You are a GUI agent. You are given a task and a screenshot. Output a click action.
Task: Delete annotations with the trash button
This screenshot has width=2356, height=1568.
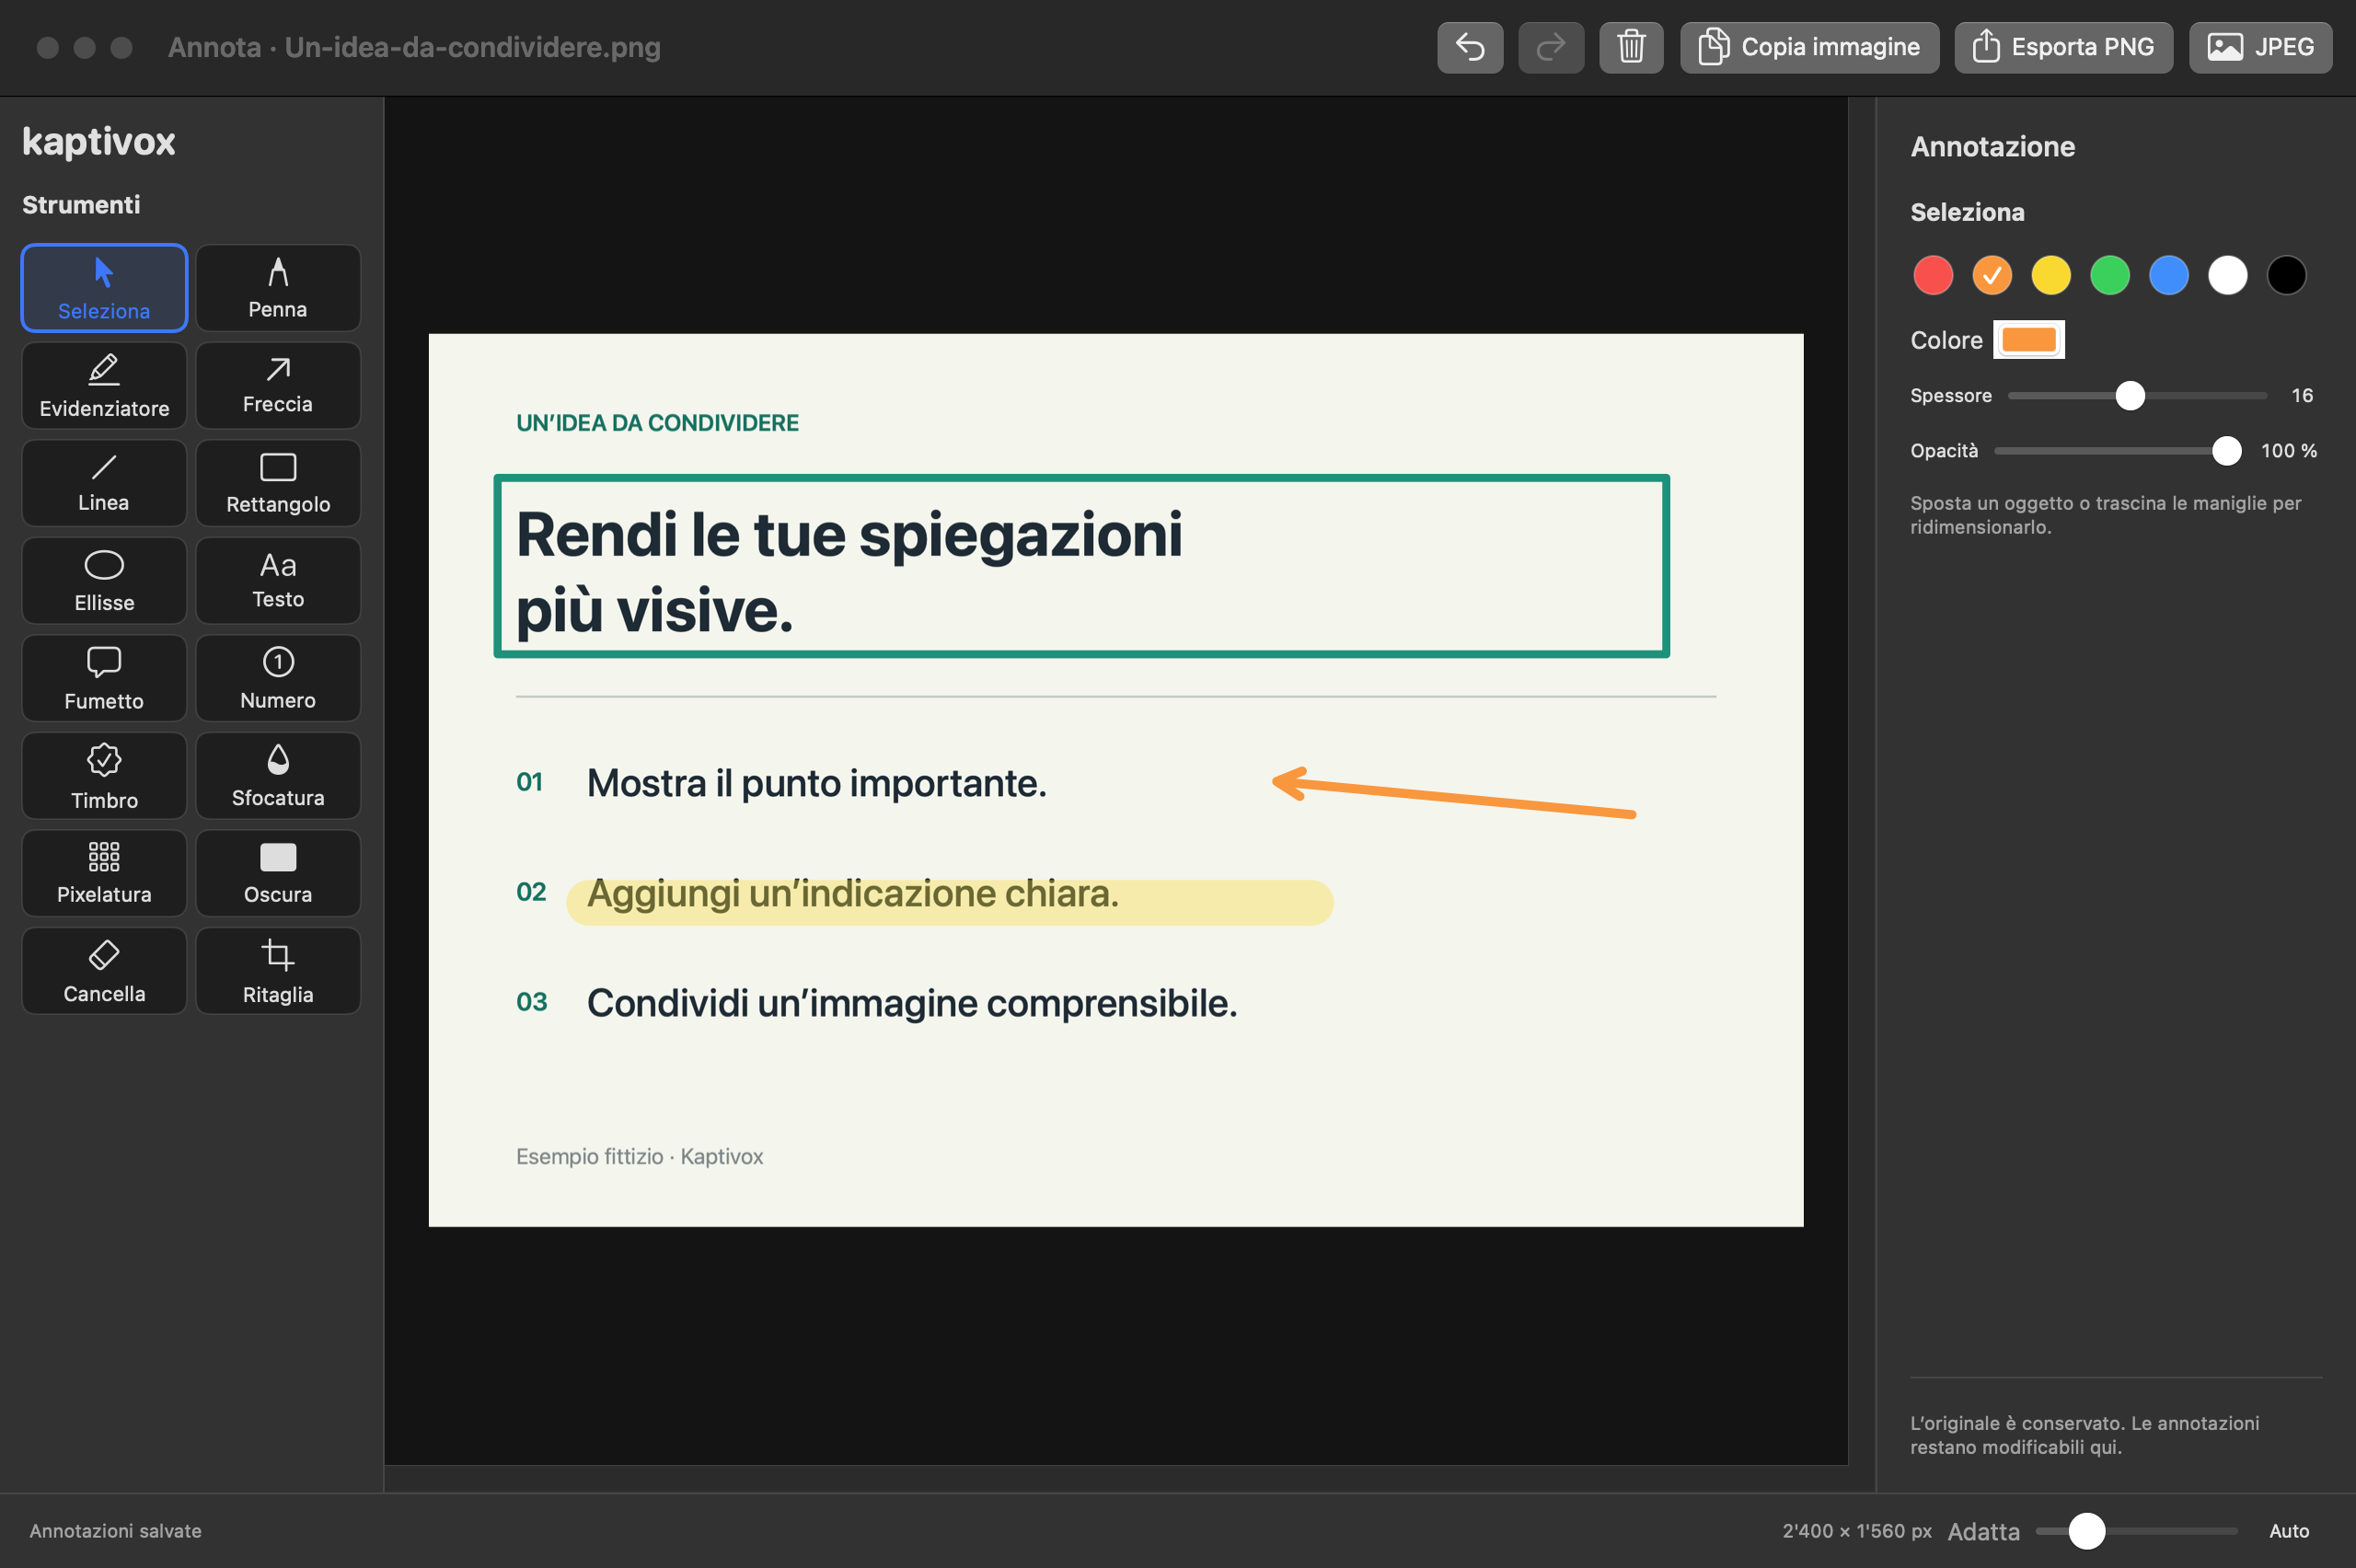(1631, 47)
